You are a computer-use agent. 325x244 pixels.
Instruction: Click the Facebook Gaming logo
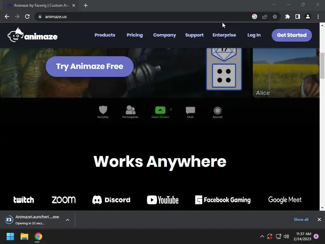pos(223,200)
